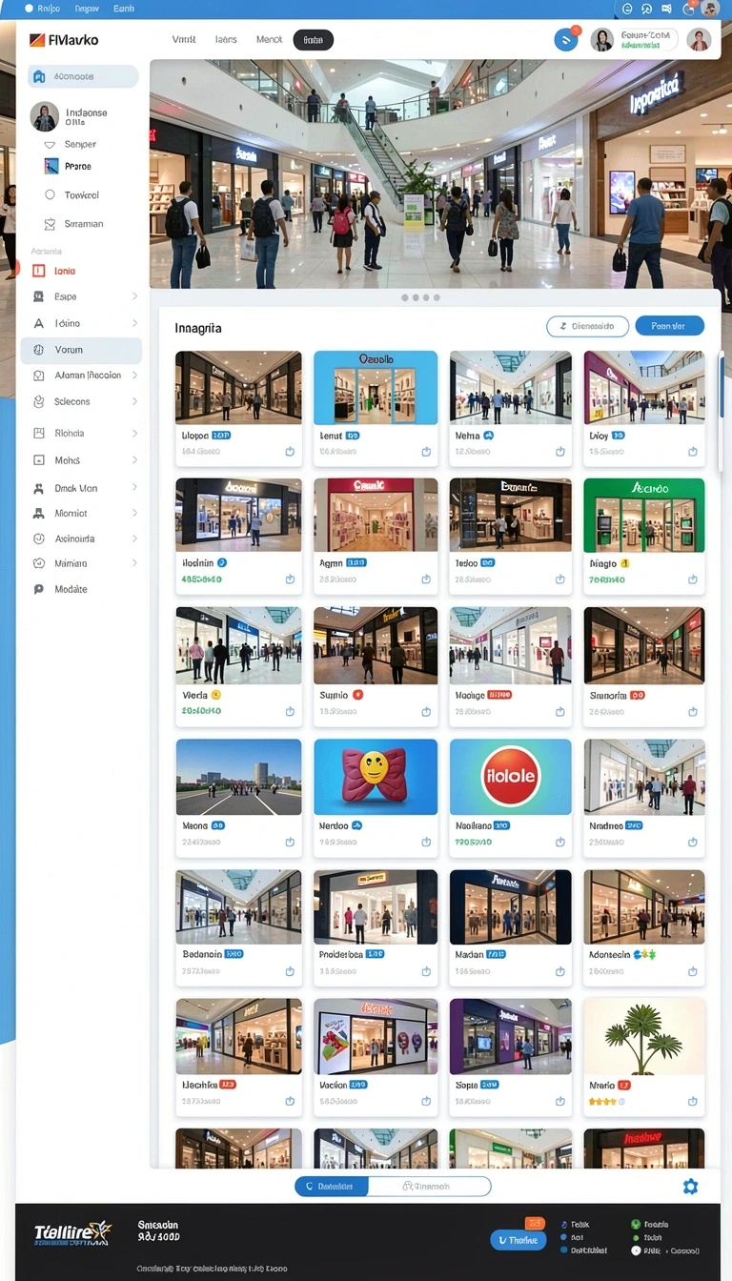
Task: Click share icon on the Werla card
Action: coord(291,711)
